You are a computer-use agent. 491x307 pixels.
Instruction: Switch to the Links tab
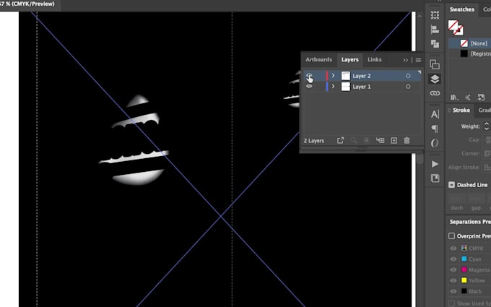click(x=375, y=59)
